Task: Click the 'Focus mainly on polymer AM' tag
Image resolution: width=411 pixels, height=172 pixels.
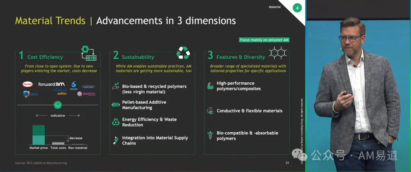Action: coord(264,40)
